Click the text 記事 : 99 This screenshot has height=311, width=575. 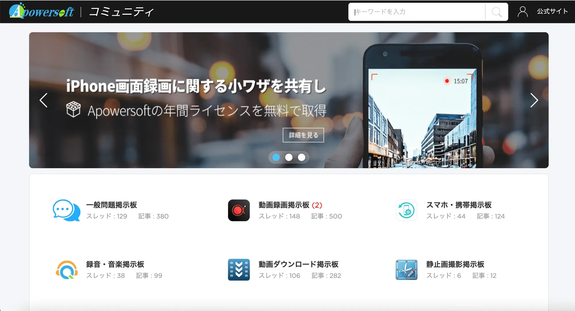tap(149, 276)
